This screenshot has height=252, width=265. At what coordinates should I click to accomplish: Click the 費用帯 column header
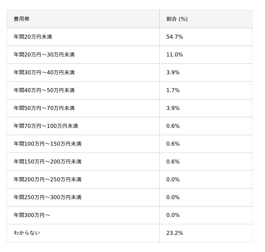click(22, 19)
